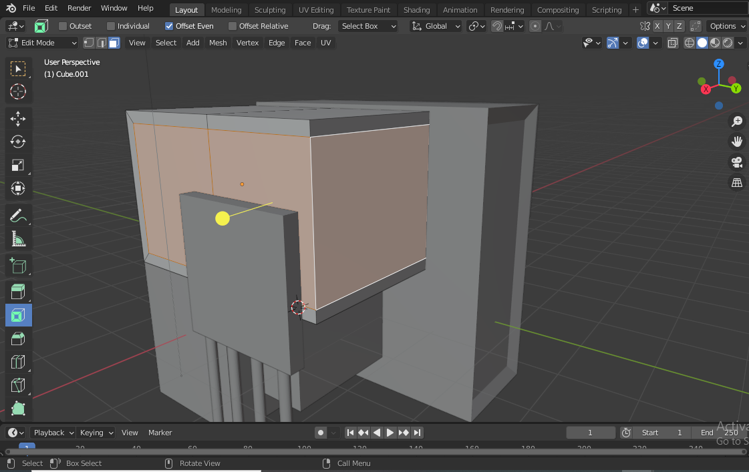Toggle X-ray view

pyautogui.click(x=673, y=43)
